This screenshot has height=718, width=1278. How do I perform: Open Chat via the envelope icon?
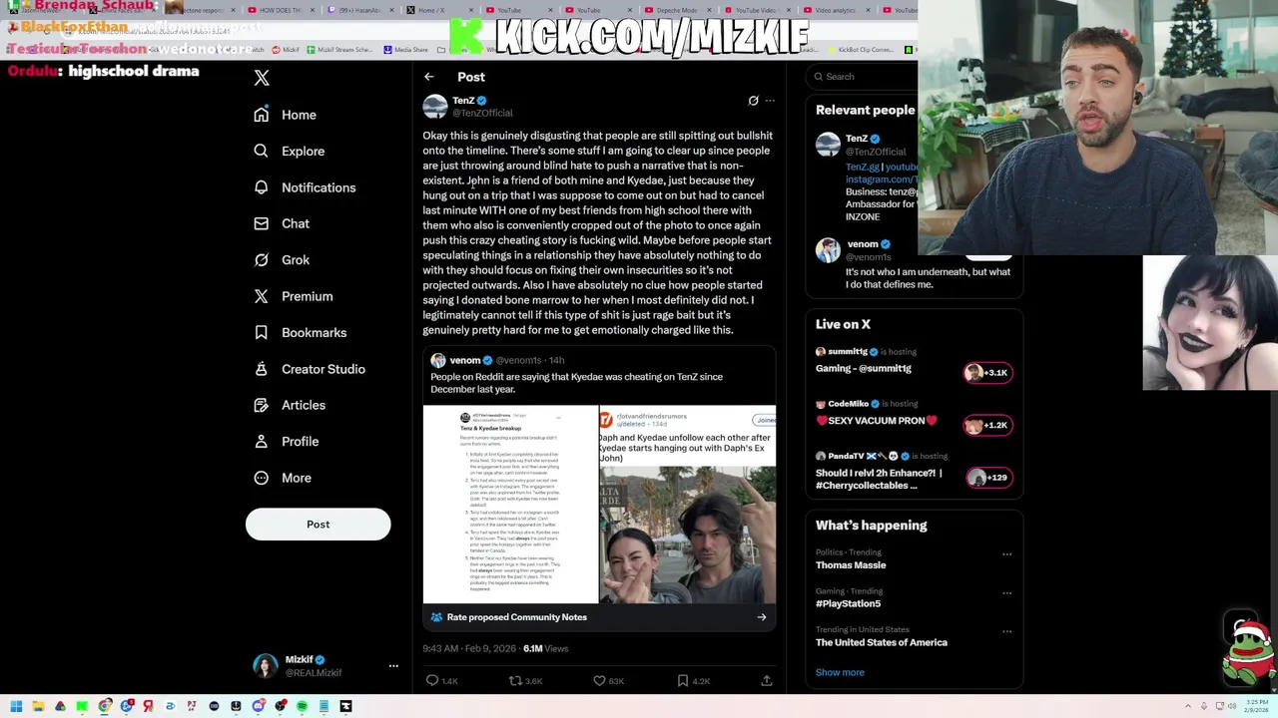click(261, 223)
